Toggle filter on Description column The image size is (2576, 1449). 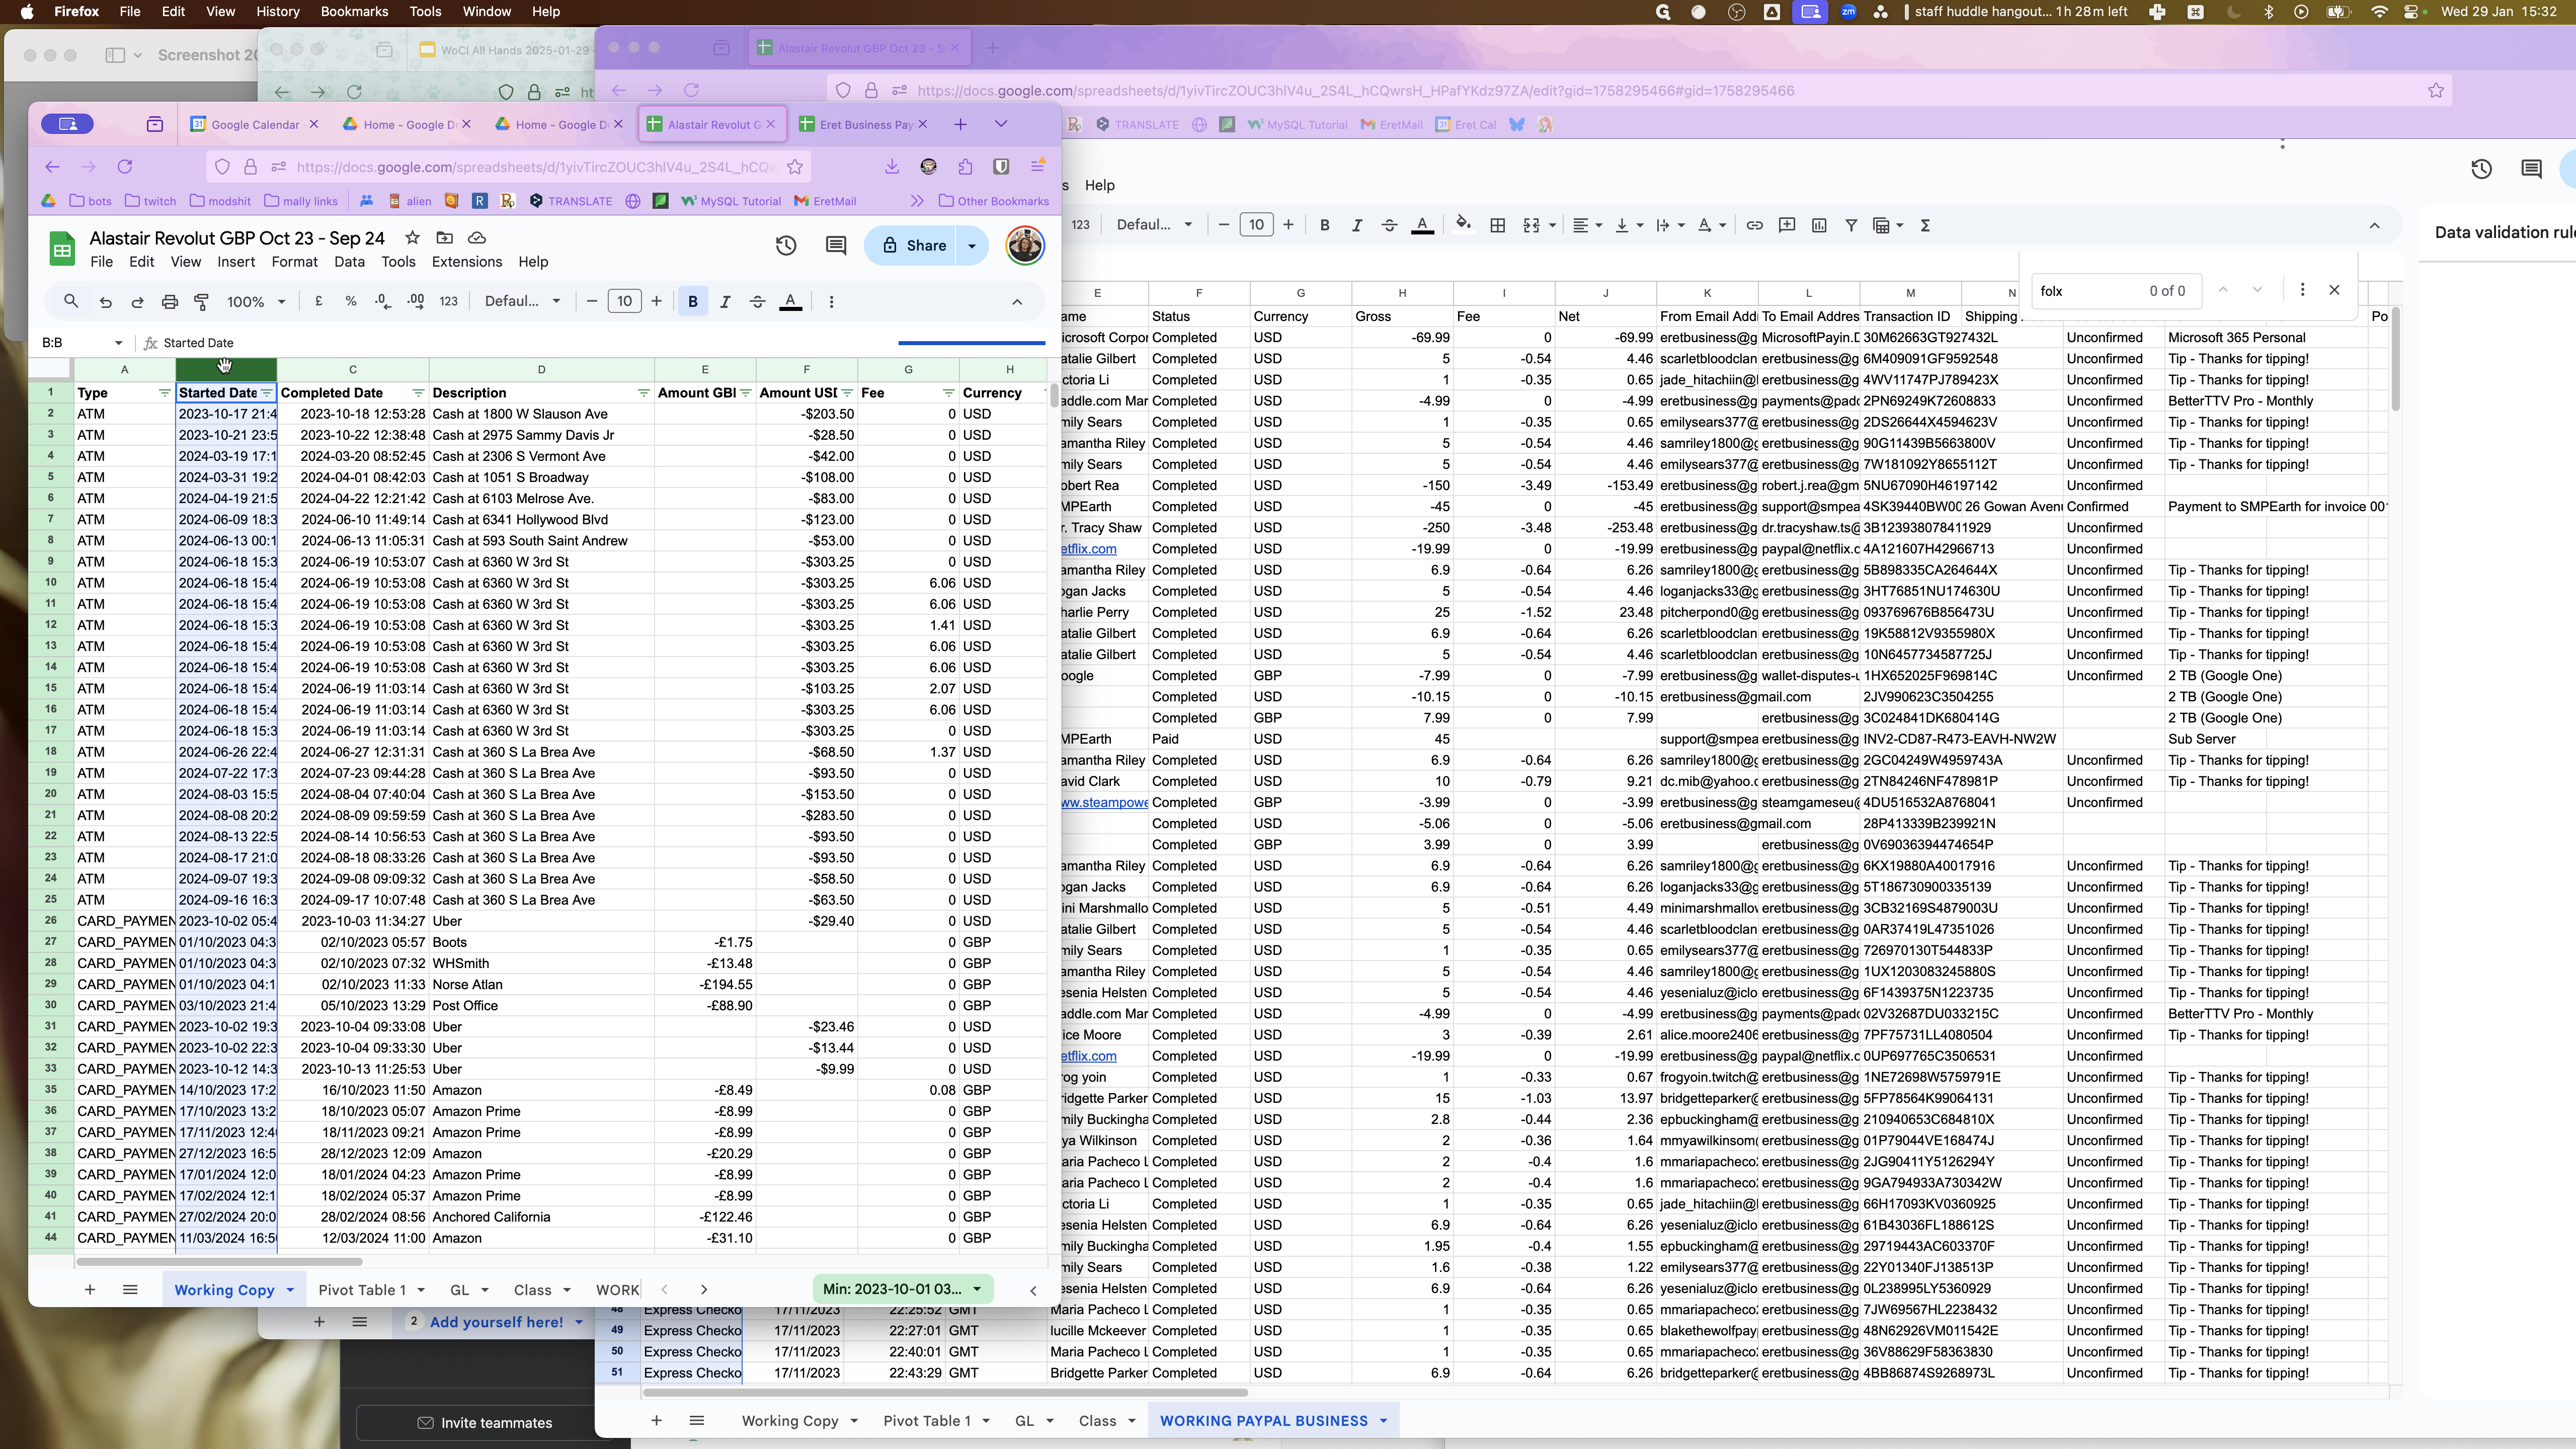click(643, 393)
